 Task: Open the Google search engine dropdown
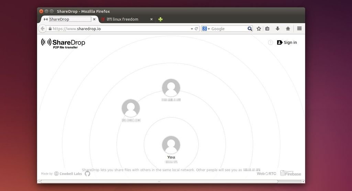coord(206,29)
